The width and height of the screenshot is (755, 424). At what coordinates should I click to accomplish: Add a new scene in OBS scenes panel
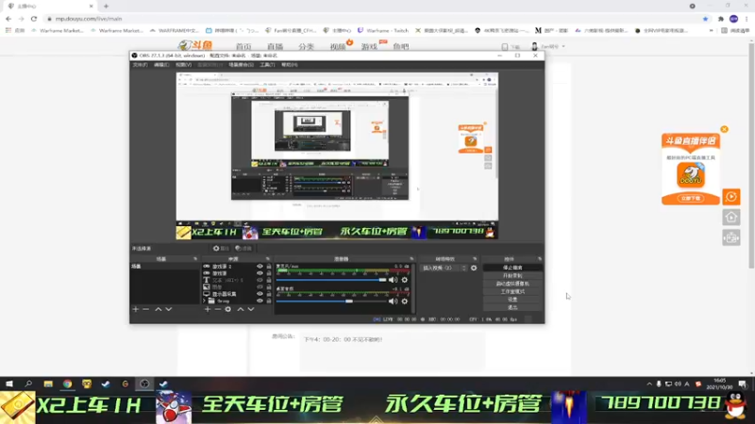click(135, 309)
